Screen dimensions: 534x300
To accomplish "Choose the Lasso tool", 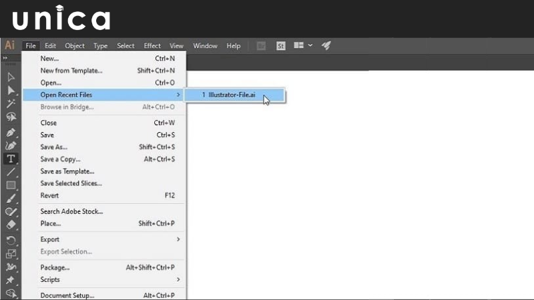I will coord(11,117).
